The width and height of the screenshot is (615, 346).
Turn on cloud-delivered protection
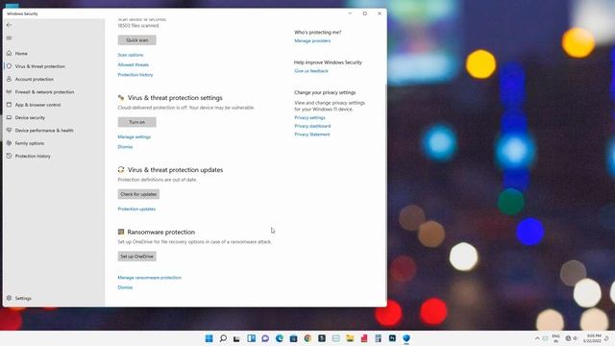point(136,122)
